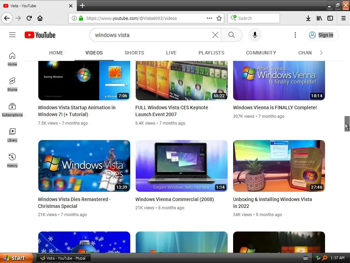The width and height of the screenshot is (350, 263).
Task: Click the system tray clock 1:37 AM
Action: [x=337, y=258]
